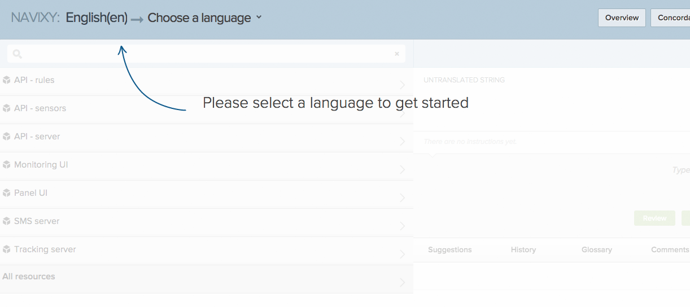Screen dimensions: 690x307
Task: Click the cube icon beside Monitoring UI
Action: pos(7,165)
